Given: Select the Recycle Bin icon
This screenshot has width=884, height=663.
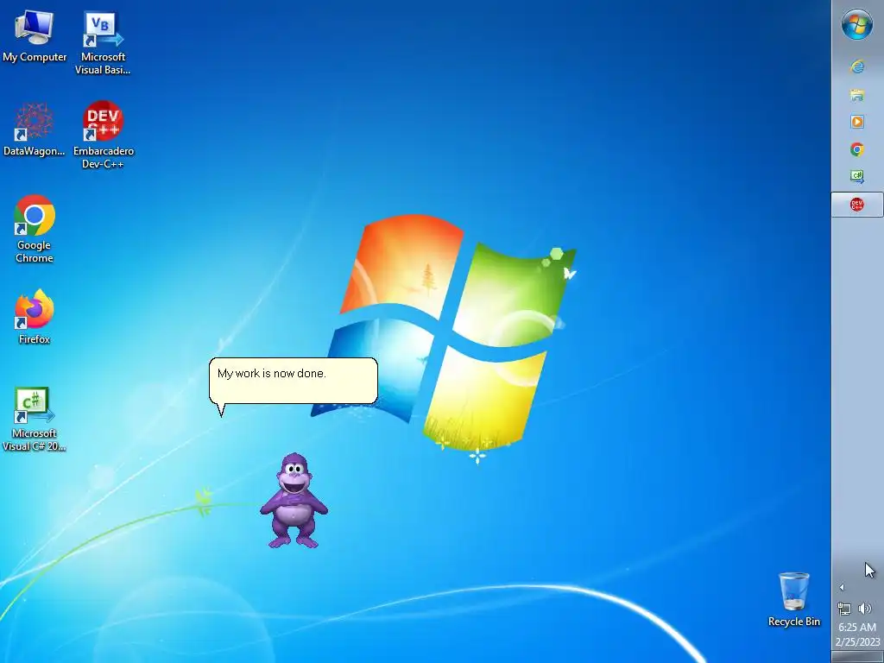Looking at the screenshot, I should (794, 599).
